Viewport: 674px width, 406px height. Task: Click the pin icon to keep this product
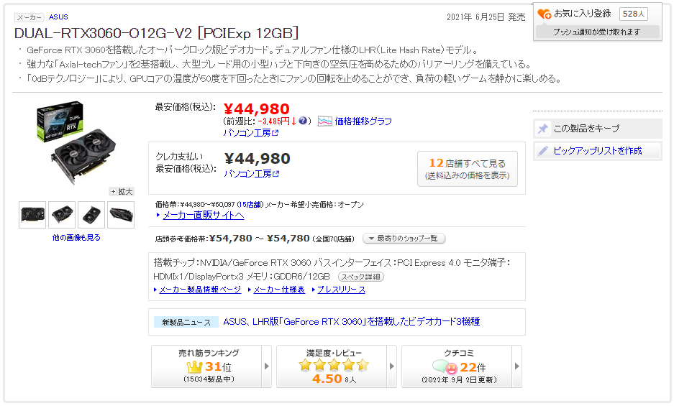[543, 129]
